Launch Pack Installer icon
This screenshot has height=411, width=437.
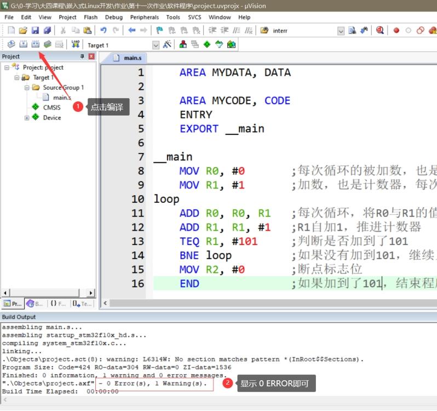pyautogui.click(x=231, y=44)
